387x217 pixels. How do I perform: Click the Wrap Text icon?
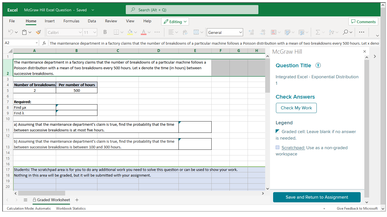[x=185, y=32]
